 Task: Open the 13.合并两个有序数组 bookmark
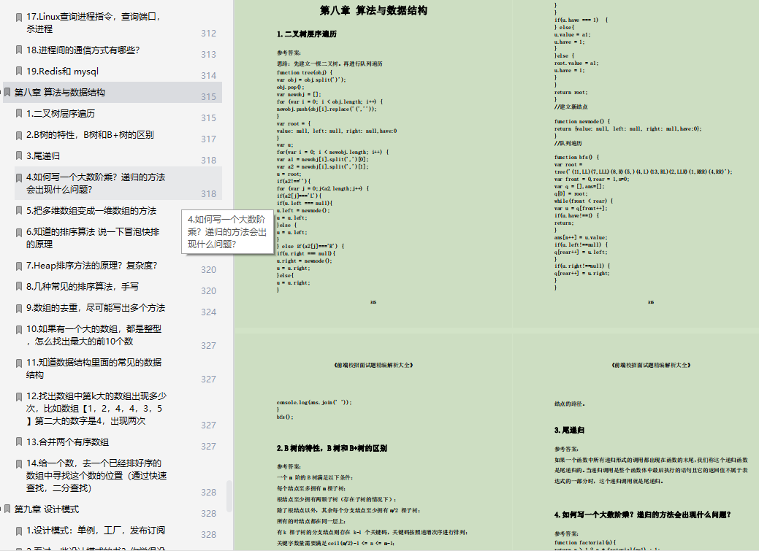pyautogui.click(x=67, y=442)
